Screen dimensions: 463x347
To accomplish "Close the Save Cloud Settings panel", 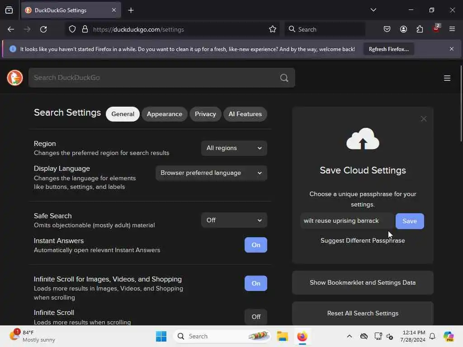I will click(x=423, y=119).
